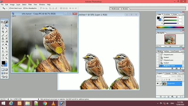Select the Lasso tool
The image size is (188, 106).
pos(3,29)
